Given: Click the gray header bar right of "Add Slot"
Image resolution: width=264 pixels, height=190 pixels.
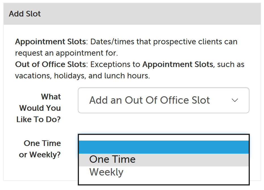Looking at the screenshot, I should 150,14.
